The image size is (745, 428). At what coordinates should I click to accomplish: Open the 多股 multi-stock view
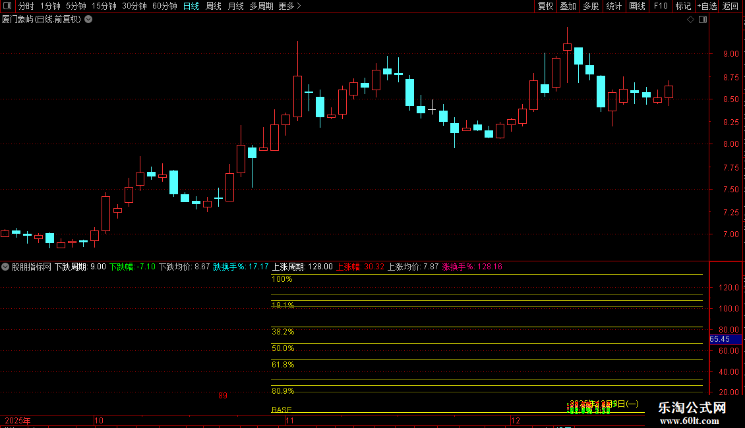(591, 6)
